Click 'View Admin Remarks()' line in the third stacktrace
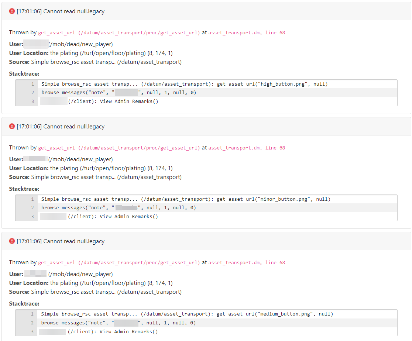 [206, 331]
